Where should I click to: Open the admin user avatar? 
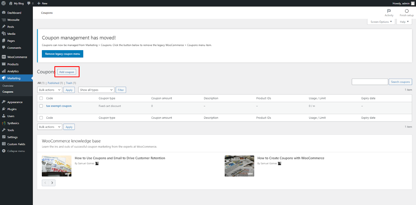point(413,3)
